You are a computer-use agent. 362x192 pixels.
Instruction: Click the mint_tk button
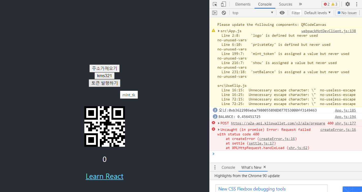[x=129, y=95]
